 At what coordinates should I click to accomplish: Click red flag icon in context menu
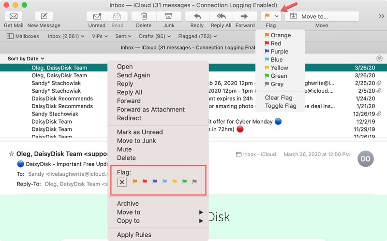click(145, 182)
